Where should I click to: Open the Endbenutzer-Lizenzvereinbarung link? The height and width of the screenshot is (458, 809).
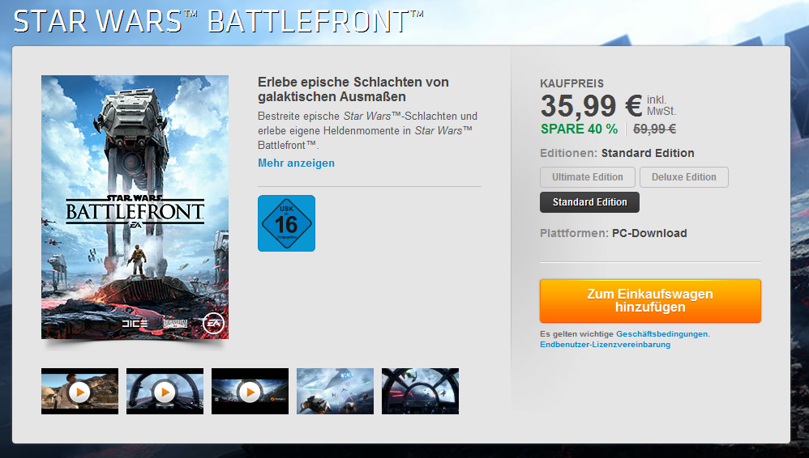606,345
